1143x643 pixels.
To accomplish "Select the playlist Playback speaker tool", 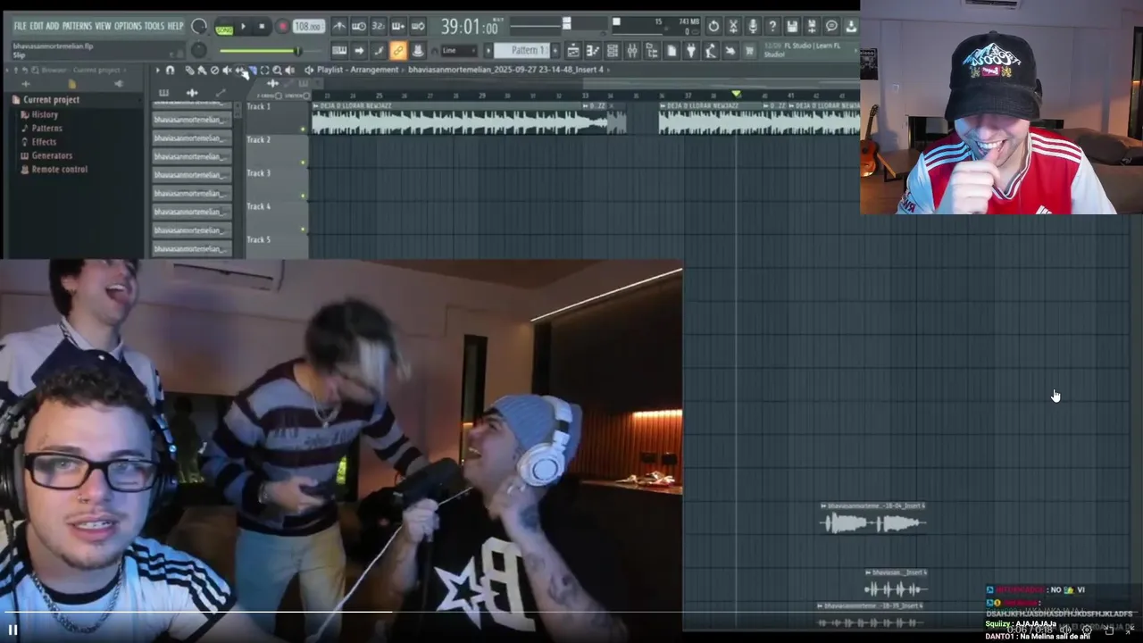I will (289, 71).
